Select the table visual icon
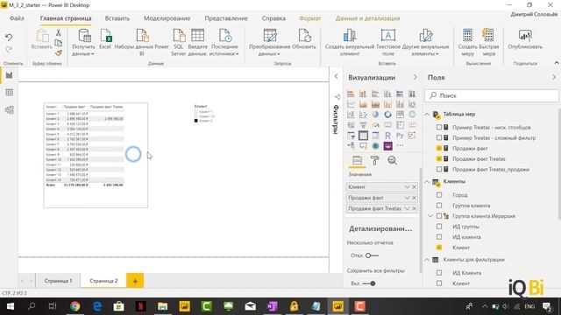Image resolution: width=561 pixels, height=315 pixels. [363, 136]
